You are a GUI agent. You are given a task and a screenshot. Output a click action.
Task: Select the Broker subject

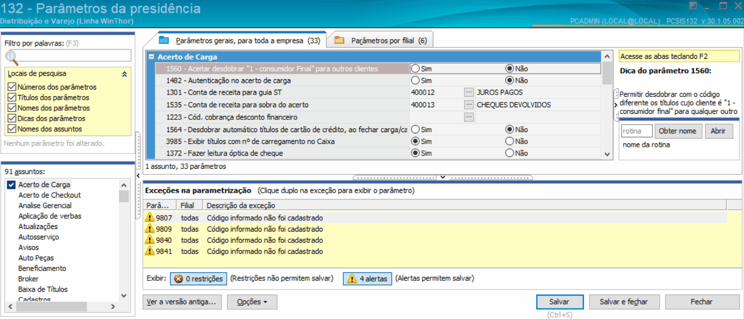tap(28, 279)
